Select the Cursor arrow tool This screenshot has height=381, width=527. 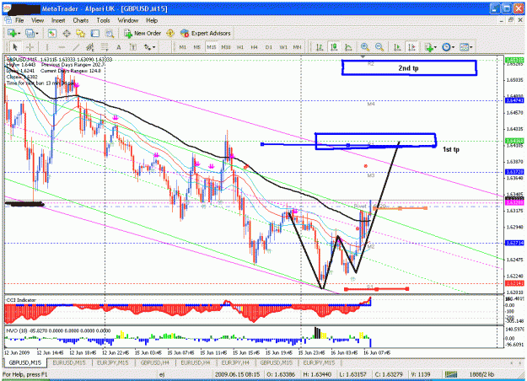[15, 47]
